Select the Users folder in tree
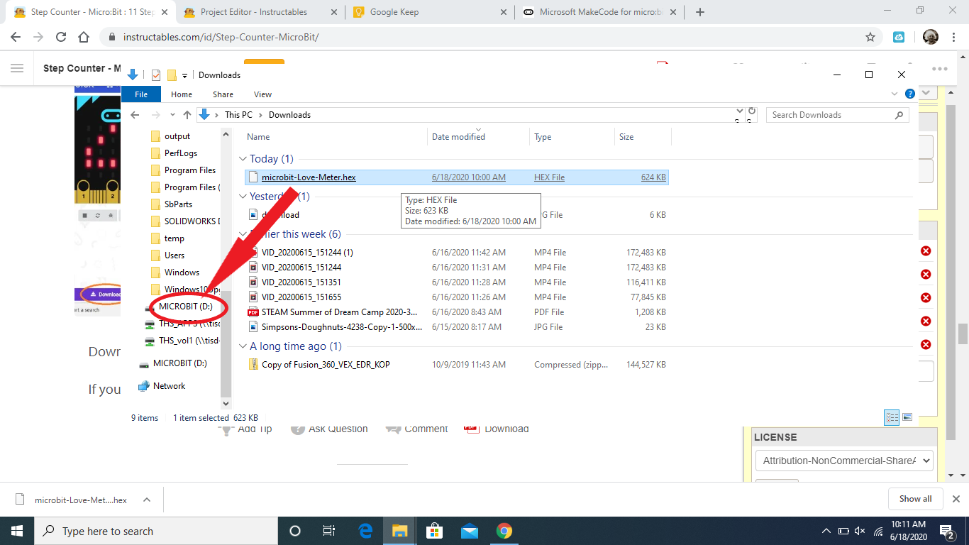Image resolution: width=969 pixels, height=545 pixels. (x=175, y=255)
